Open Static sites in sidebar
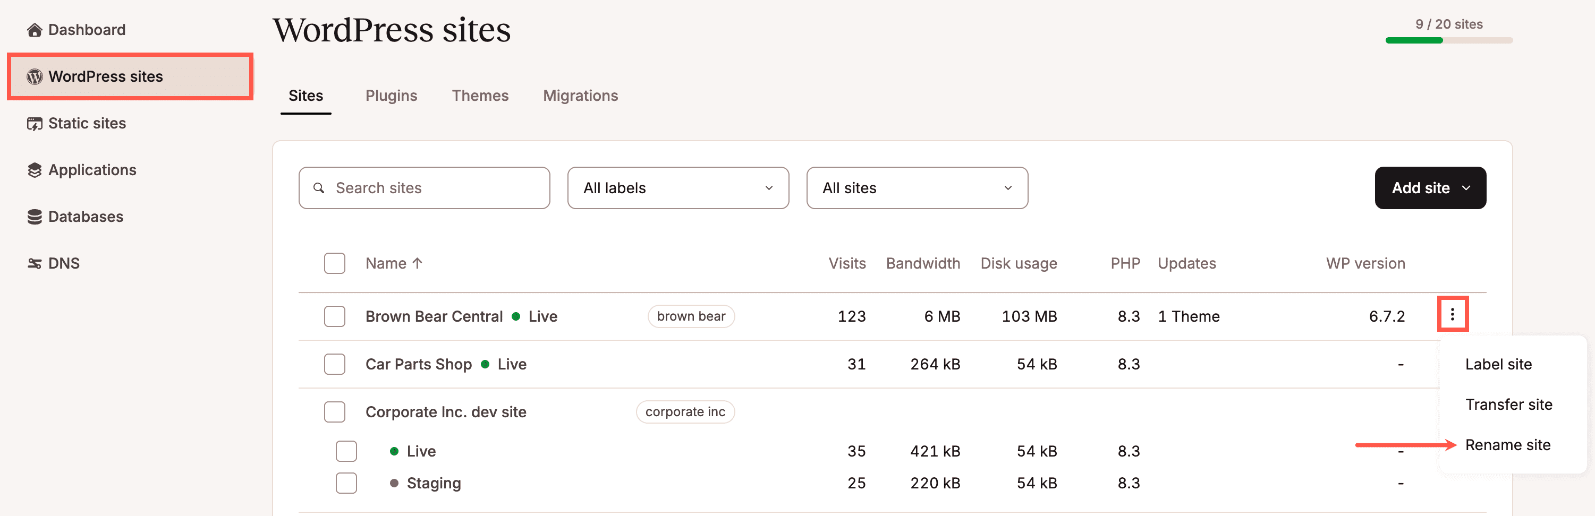The height and width of the screenshot is (516, 1595). (x=87, y=123)
